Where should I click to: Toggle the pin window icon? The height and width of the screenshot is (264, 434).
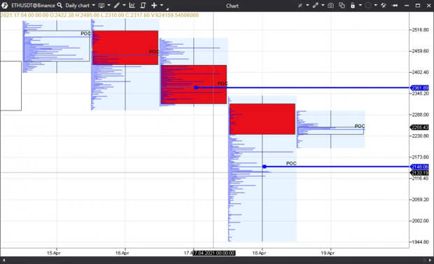pos(395,6)
